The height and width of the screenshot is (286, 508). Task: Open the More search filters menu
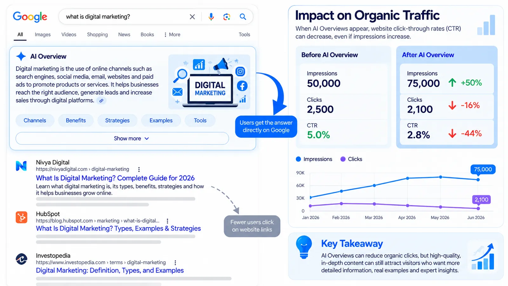[172, 35]
